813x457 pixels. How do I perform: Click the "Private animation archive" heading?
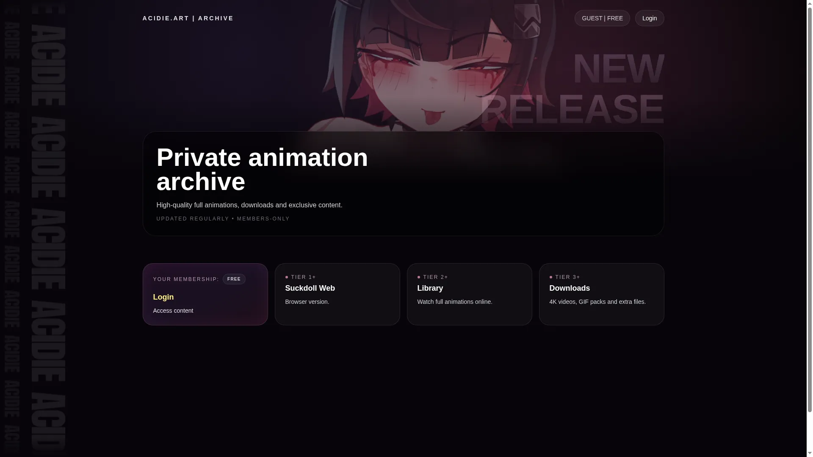coord(263,169)
